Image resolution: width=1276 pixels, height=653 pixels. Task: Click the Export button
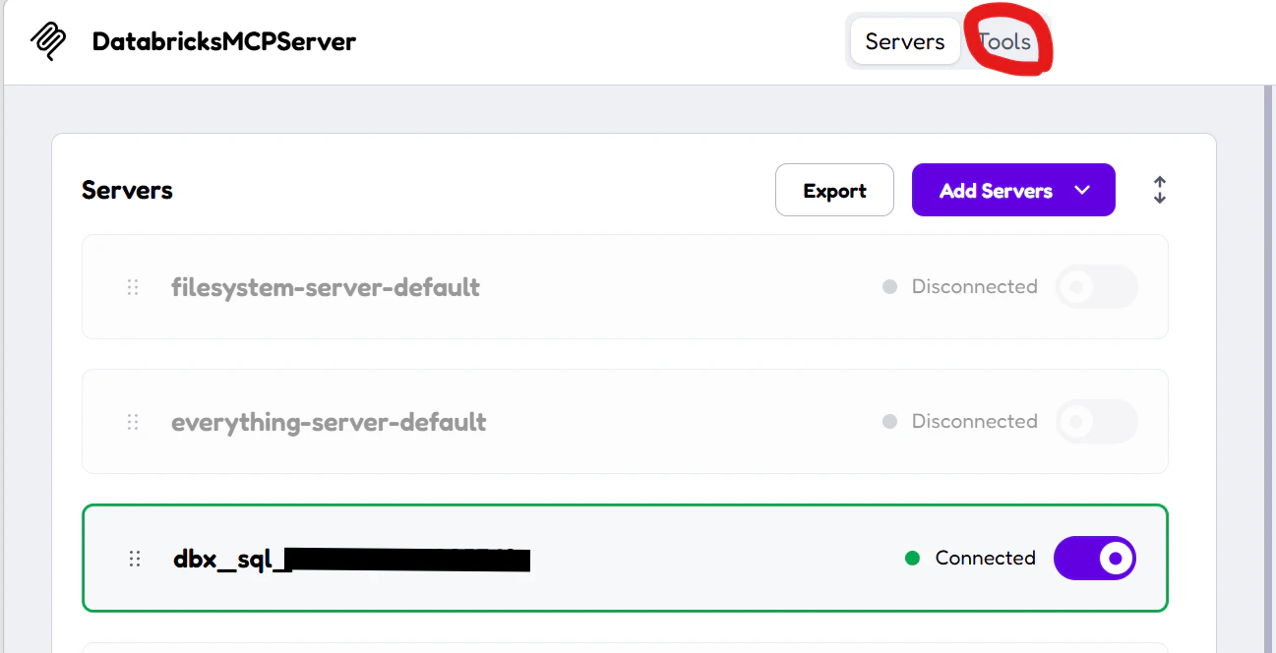(834, 190)
